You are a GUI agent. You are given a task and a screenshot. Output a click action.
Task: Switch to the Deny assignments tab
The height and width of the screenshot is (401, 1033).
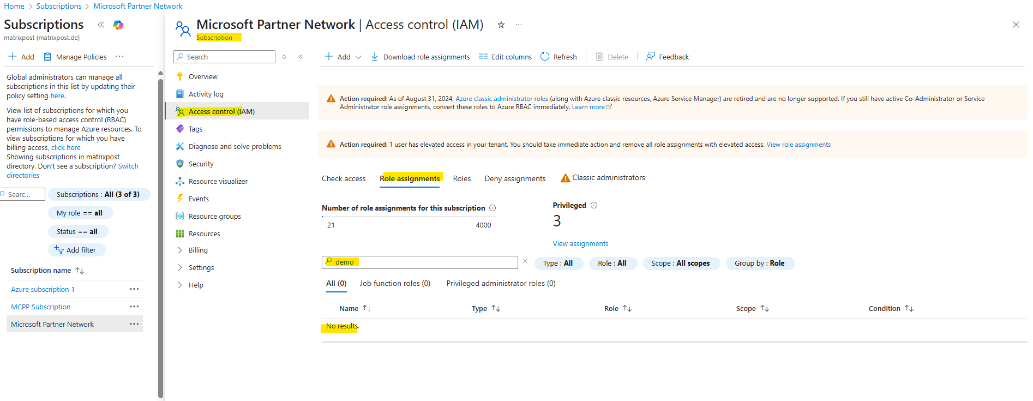click(515, 178)
